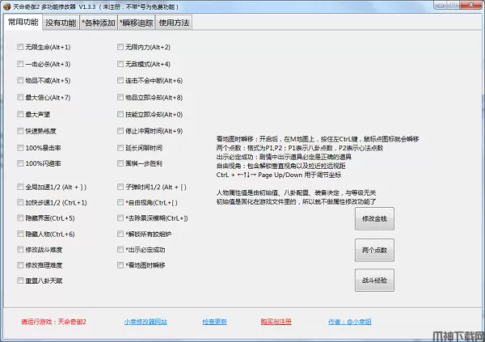
Task: Enable 100%暴击率 option
Action: (x=20, y=148)
